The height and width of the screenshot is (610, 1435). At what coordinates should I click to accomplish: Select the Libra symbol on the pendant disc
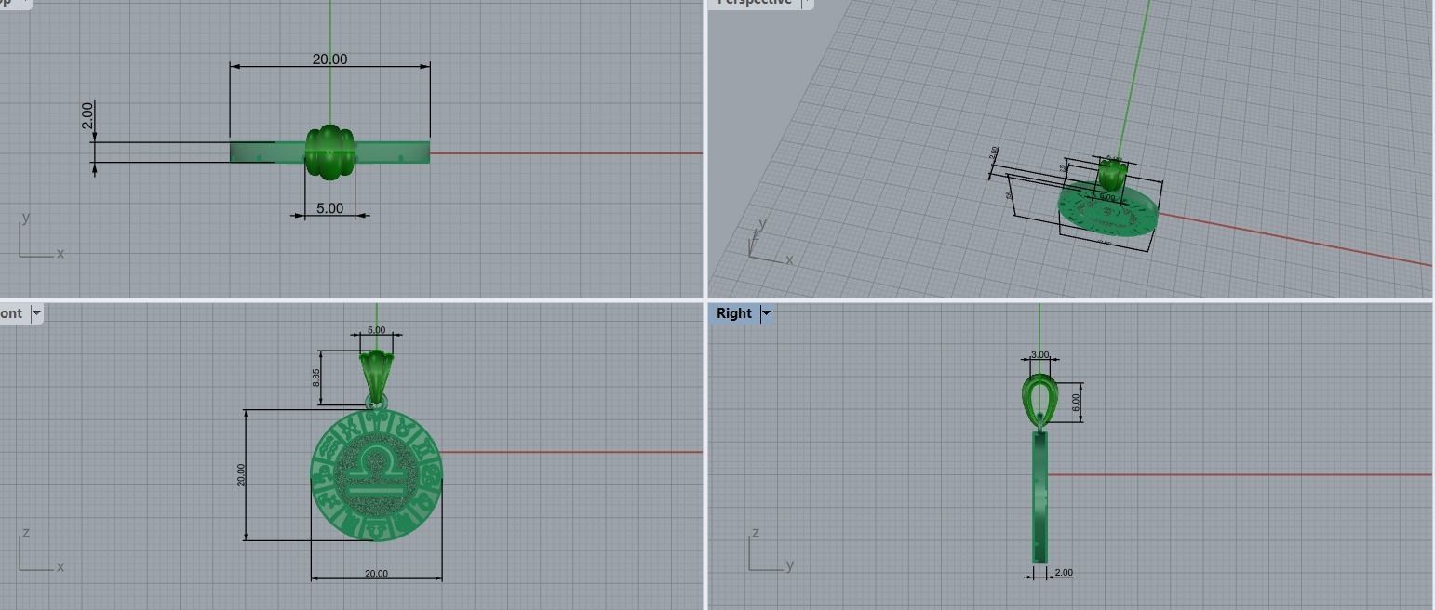pos(376,471)
